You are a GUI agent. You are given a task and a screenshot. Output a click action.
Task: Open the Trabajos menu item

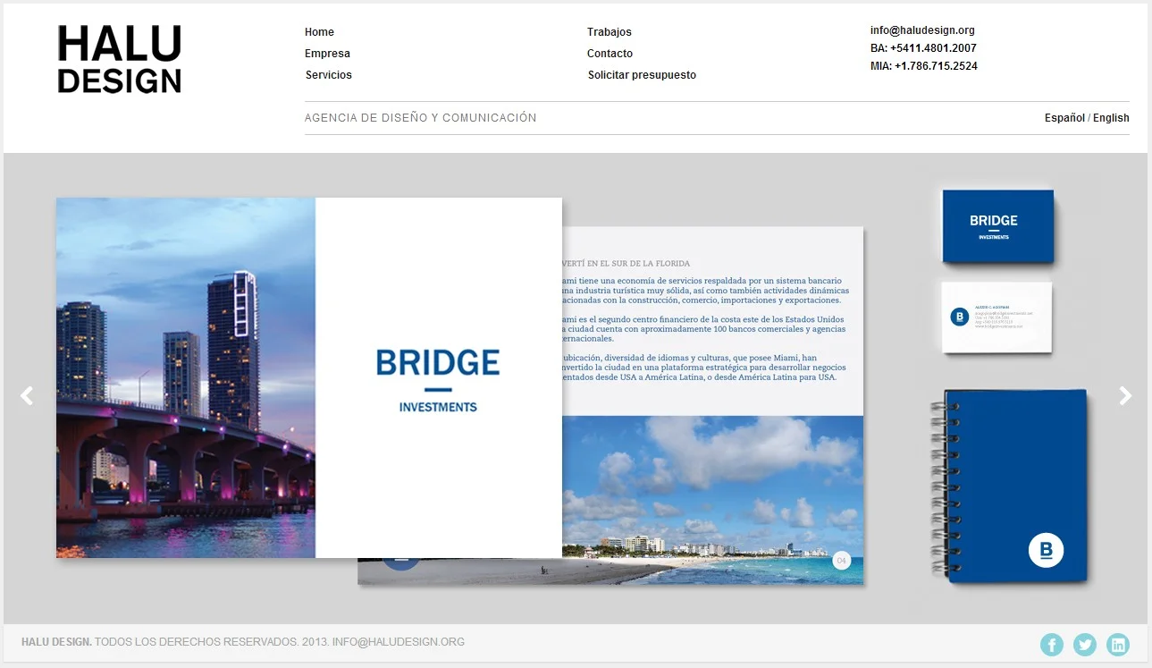(x=610, y=32)
